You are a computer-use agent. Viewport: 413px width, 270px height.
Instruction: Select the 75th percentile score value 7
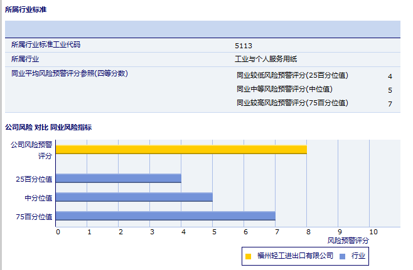click(x=390, y=104)
